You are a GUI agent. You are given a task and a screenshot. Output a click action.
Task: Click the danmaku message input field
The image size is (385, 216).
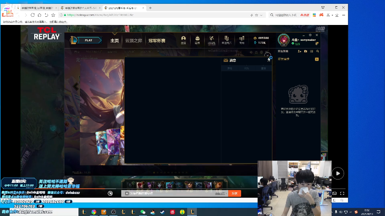(174, 193)
